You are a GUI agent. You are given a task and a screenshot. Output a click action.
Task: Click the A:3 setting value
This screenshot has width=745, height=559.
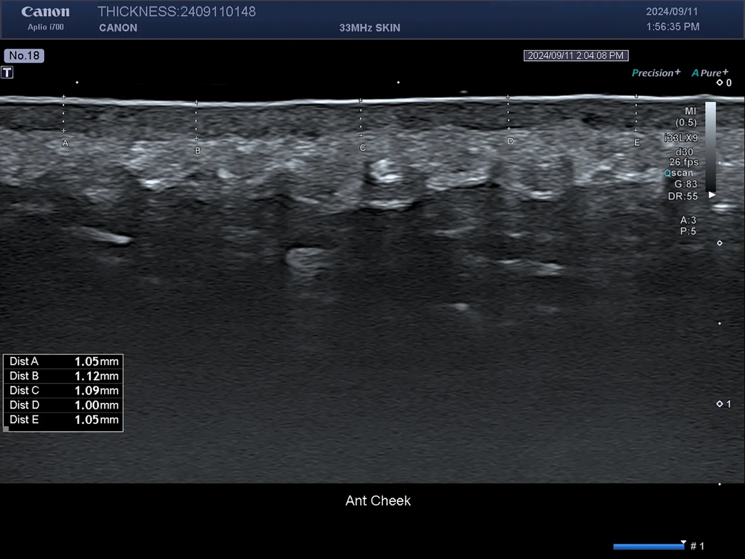[688, 220]
